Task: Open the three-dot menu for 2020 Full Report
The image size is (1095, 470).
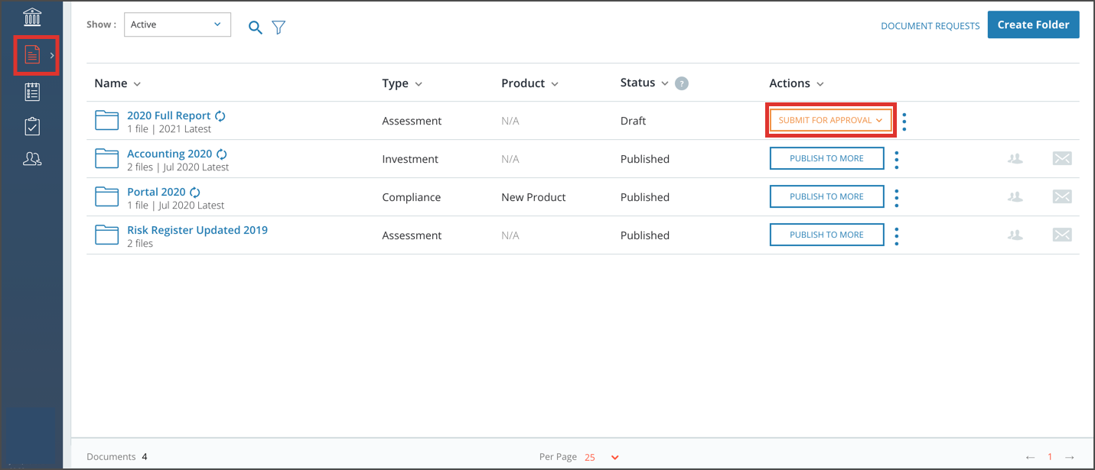Action: pos(904,122)
